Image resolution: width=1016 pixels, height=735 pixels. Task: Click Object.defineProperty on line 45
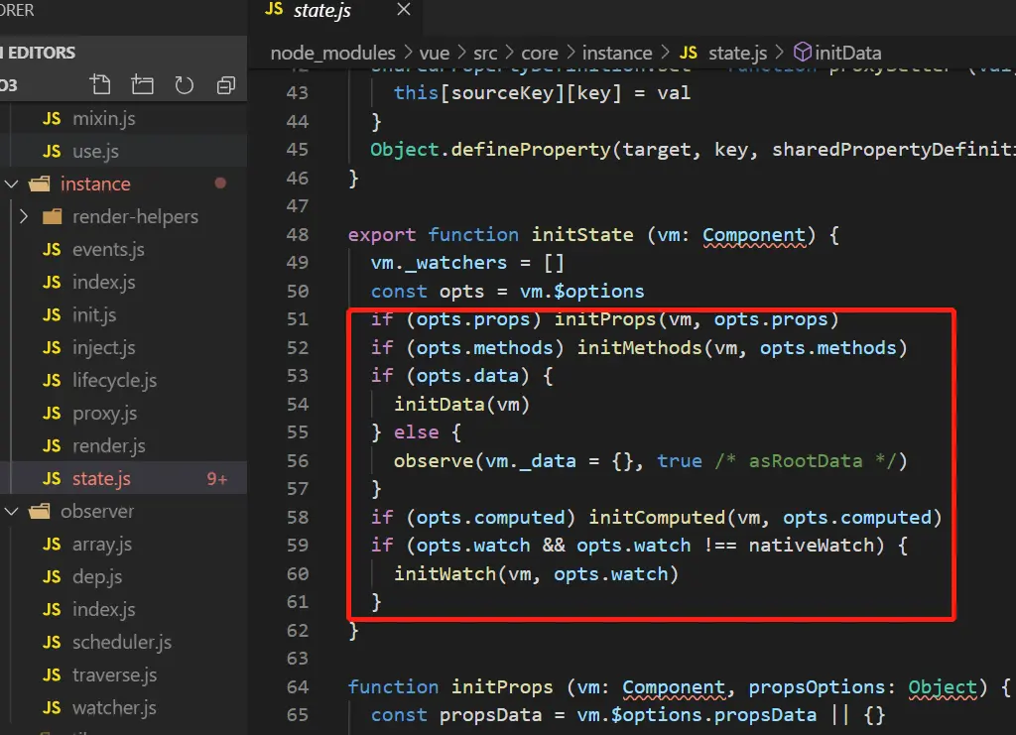pos(490,150)
